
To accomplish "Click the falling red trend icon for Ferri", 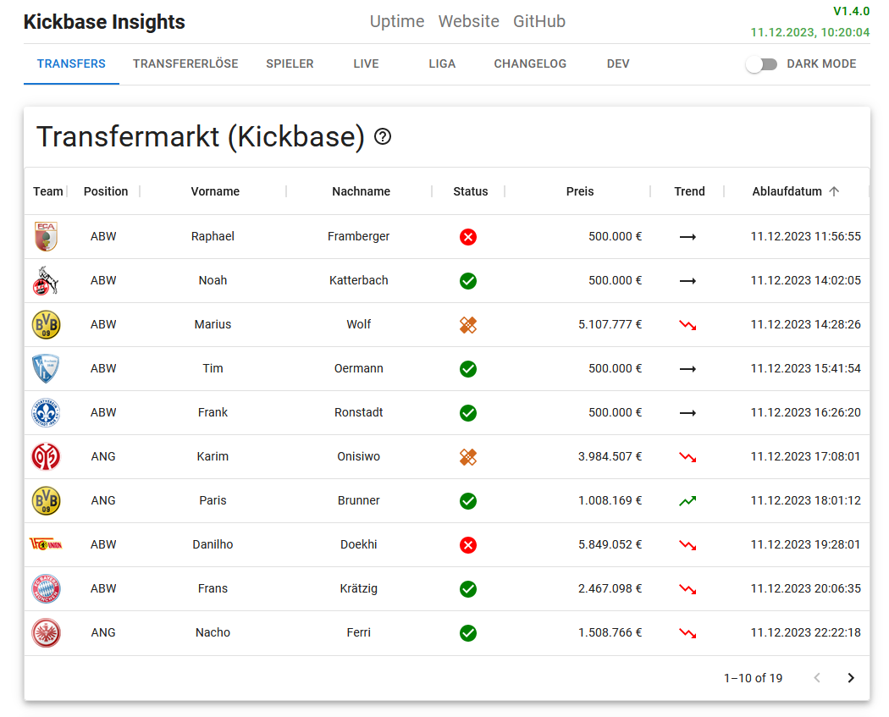I will (687, 633).
